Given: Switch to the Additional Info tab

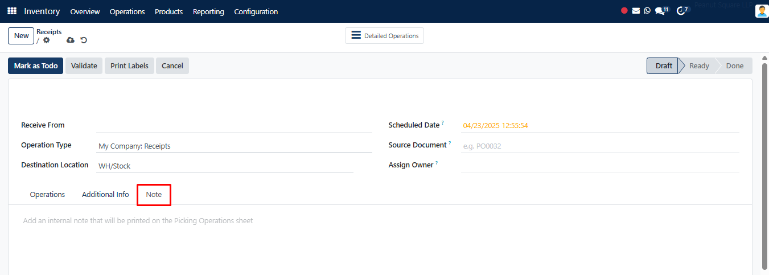Looking at the screenshot, I should [x=105, y=194].
